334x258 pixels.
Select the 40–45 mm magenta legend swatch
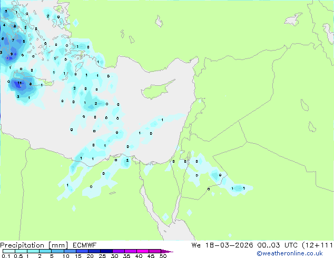[143, 251]
